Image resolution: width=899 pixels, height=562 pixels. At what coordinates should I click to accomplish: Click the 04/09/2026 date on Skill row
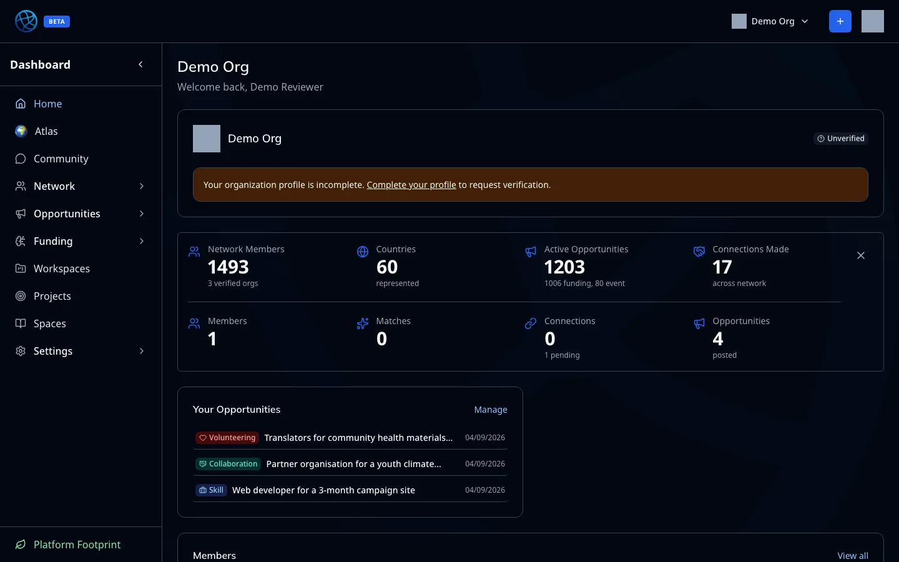[485, 490]
